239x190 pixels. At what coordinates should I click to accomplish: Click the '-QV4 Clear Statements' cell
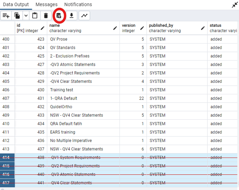coord(83,81)
